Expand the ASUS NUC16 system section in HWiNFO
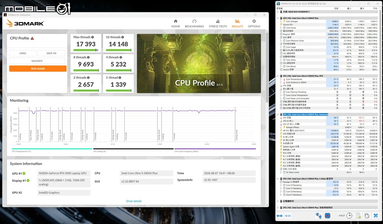Viewport: 383px width, 224px height. click(278, 12)
